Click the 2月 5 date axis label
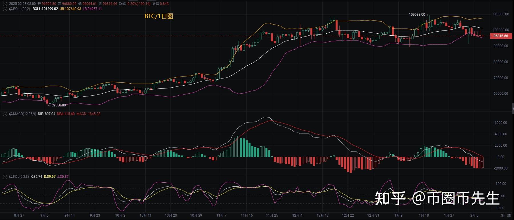The height and width of the screenshot is (220, 514). (x=474, y=215)
